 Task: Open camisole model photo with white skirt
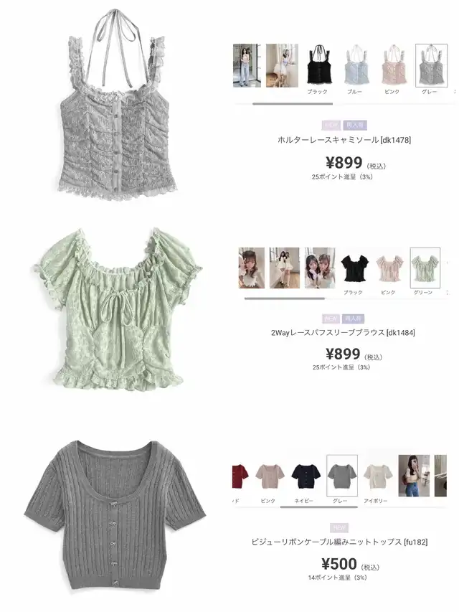point(282,65)
